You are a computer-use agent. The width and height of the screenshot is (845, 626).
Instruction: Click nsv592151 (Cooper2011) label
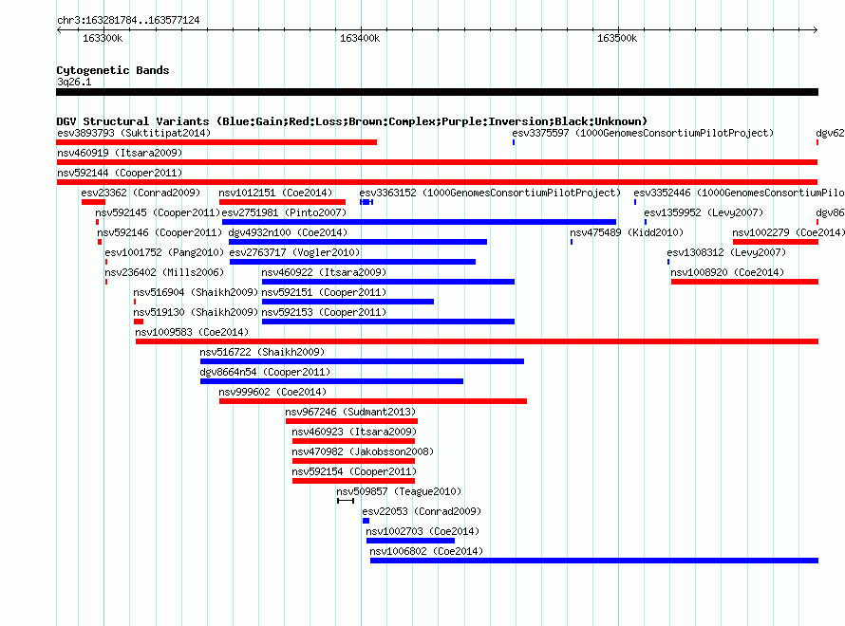click(x=324, y=292)
